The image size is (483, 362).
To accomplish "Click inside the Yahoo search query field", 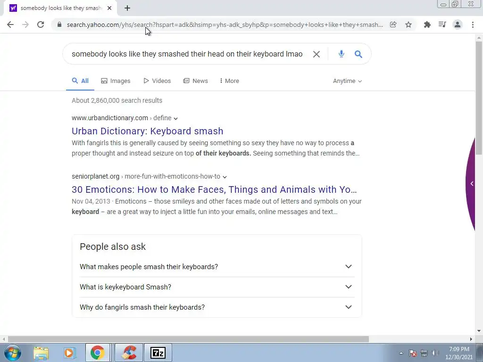I will coord(187,54).
